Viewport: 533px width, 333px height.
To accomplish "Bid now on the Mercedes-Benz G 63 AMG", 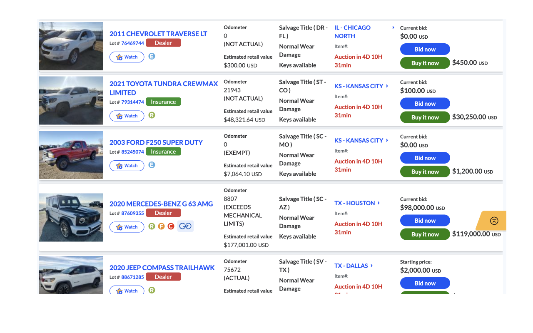I will pyautogui.click(x=425, y=221).
